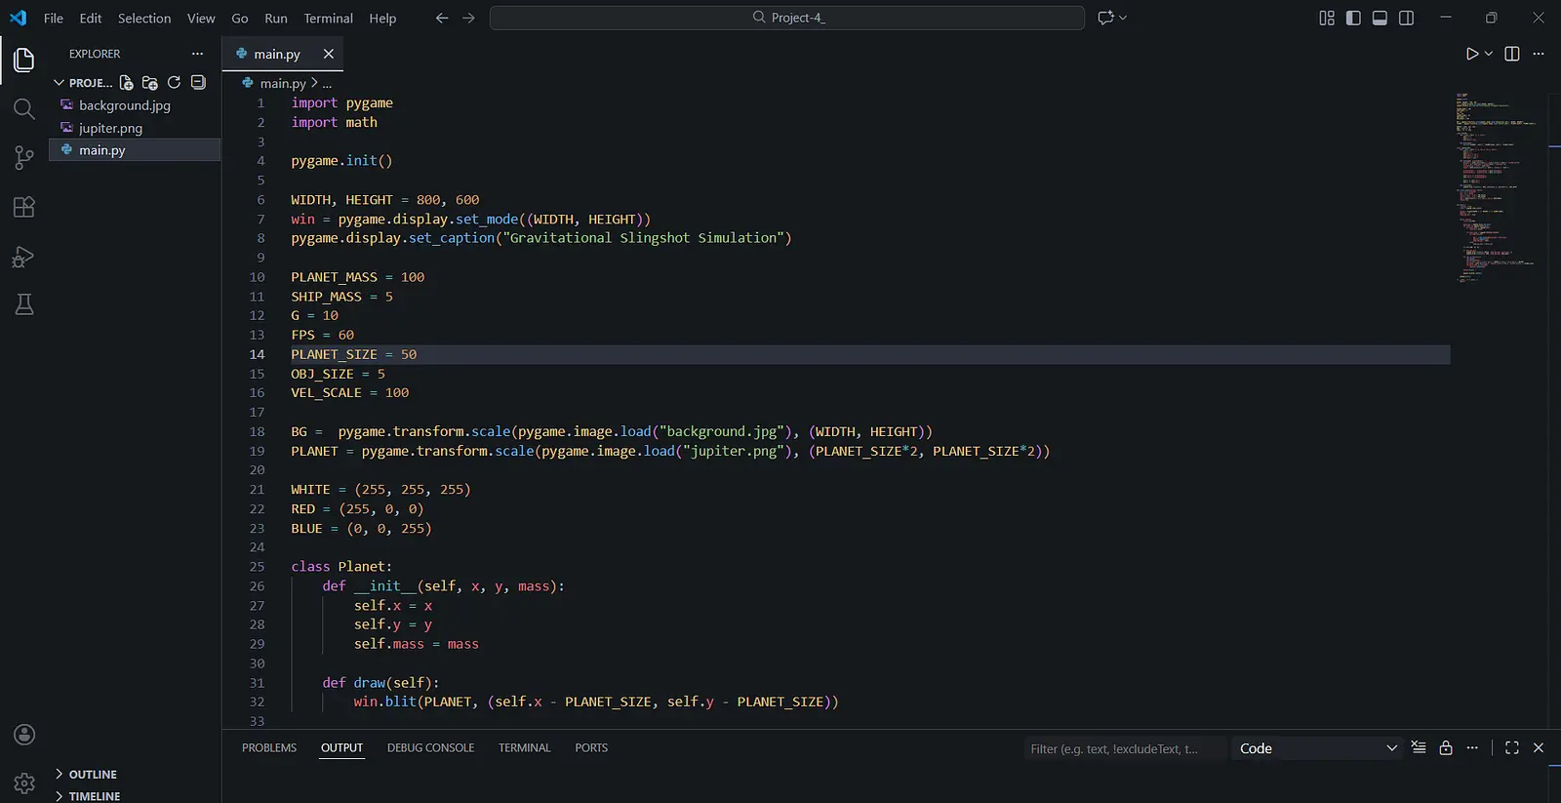Open the Testing flask icon view
The width and height of the screenshot is (1561, 803).
click(x=24, y=304)
